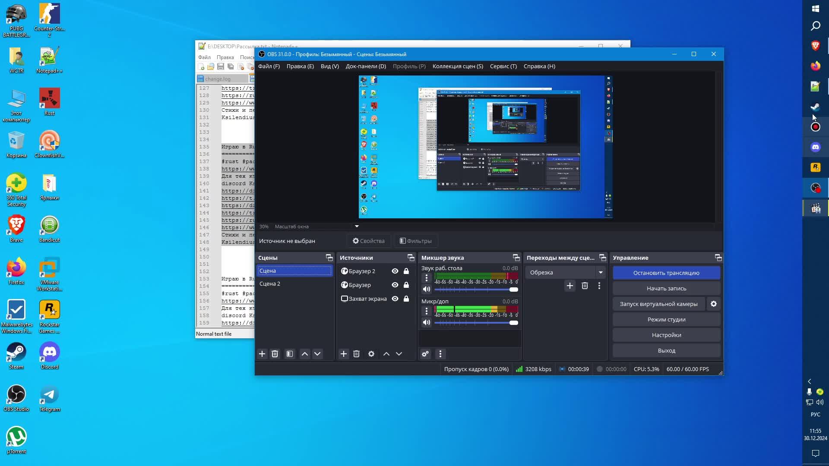This screenshot has width=829, height=466.
Task: Click Остановить трансляцию button
Action: pyautogui.click(x=666, y=273)
